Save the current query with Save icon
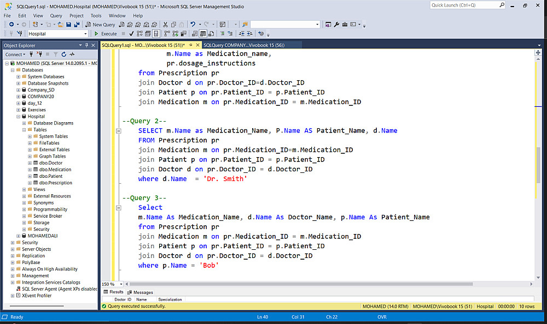The width and height of the screenshot is (547, 324). (x=69, y=25)
